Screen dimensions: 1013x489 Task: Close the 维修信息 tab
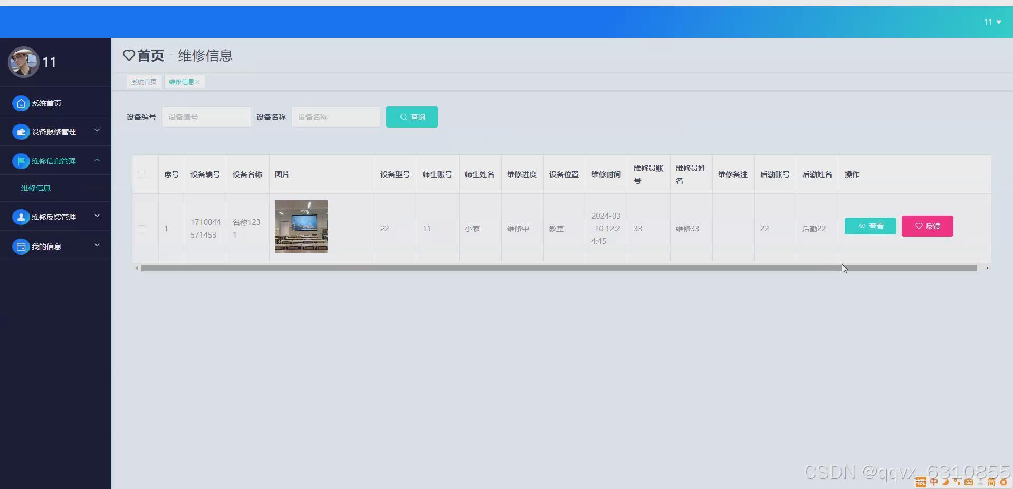click(x=198, y=82)
